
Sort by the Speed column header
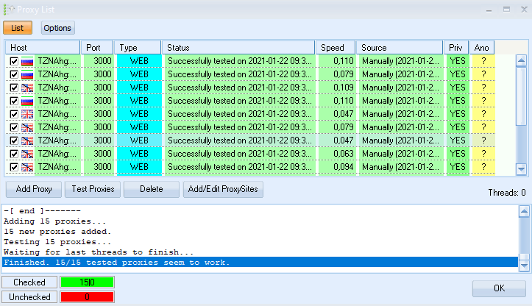pyautogui.click(x=336, y=48)
